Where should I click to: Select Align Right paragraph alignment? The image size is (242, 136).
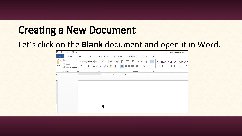[x=129, y=66]
